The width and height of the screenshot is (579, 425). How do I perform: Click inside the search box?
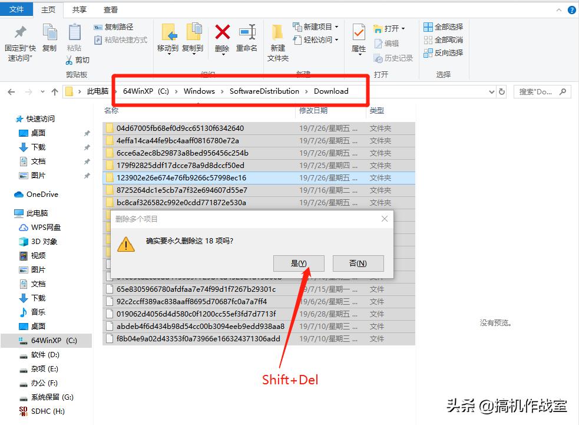536,91
